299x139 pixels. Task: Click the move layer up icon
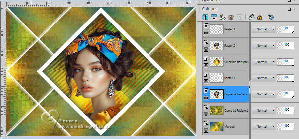point(205,17)
